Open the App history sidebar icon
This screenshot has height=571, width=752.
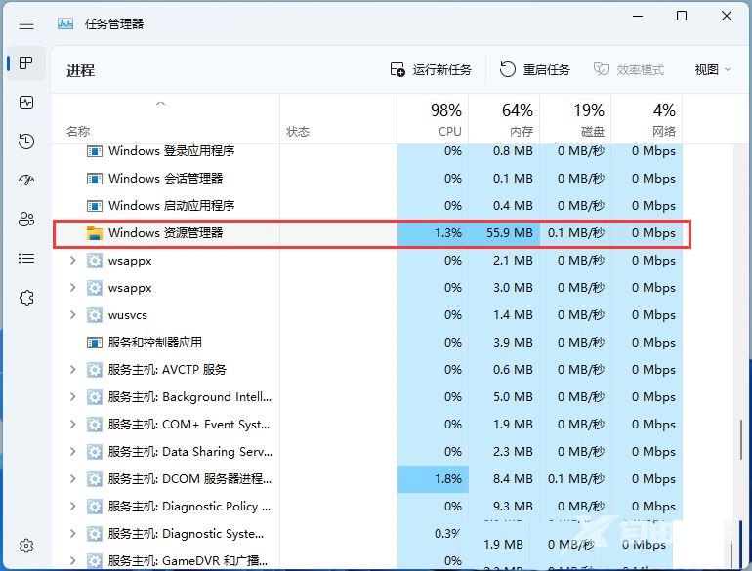[26, 142]
